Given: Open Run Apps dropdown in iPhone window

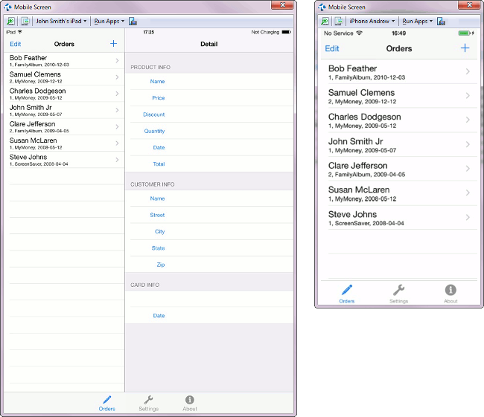Looking at the screenshot, I should [417, 22].
